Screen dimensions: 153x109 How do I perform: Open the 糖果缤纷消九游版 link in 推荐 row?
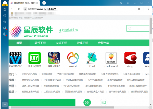click(30, 80)
